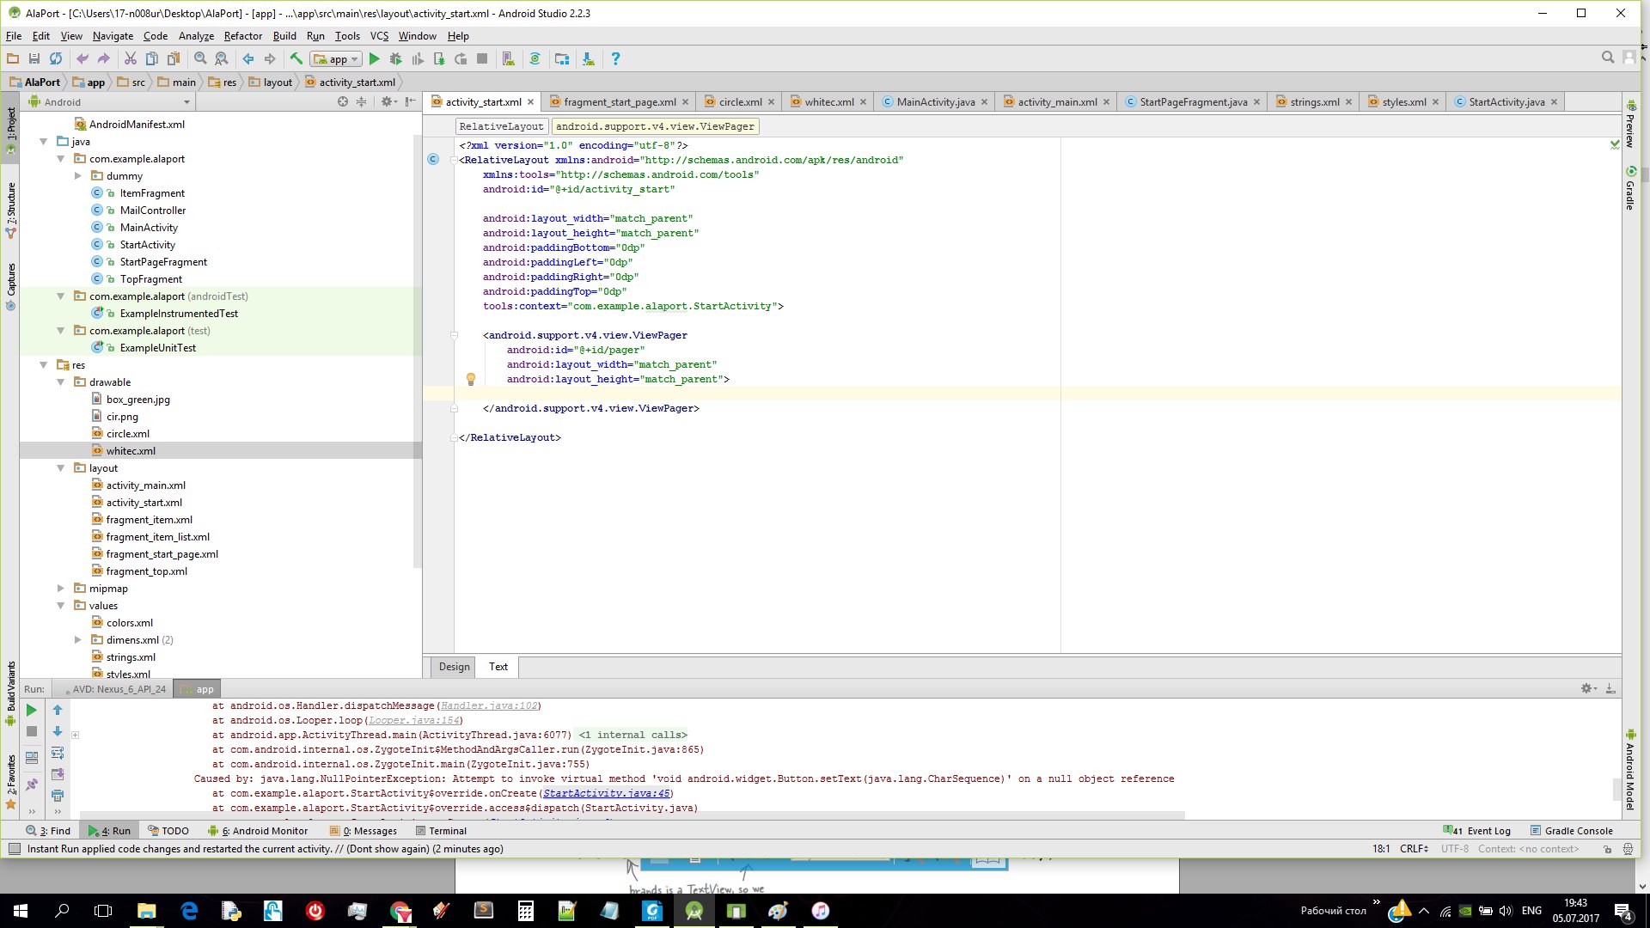Toggle soft-wrap in the Run console

(58, 753)
